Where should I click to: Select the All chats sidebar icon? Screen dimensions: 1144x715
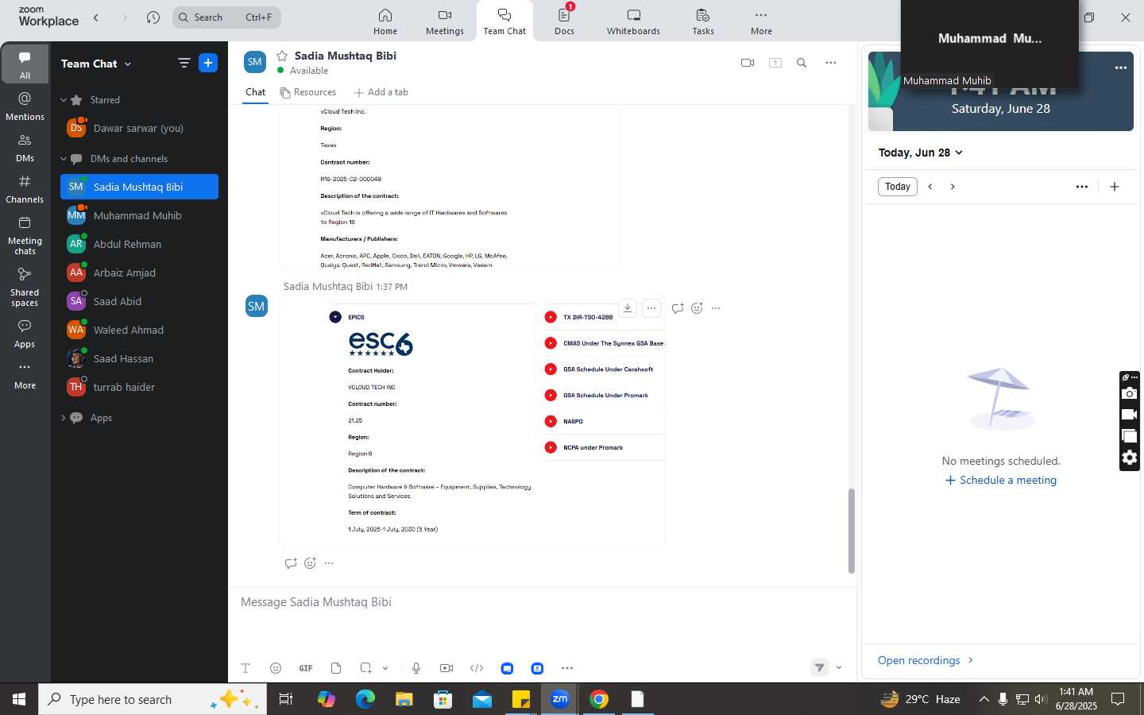pos(25,64)
